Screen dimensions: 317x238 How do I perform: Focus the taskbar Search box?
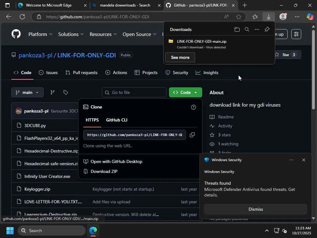click(52, 231)
